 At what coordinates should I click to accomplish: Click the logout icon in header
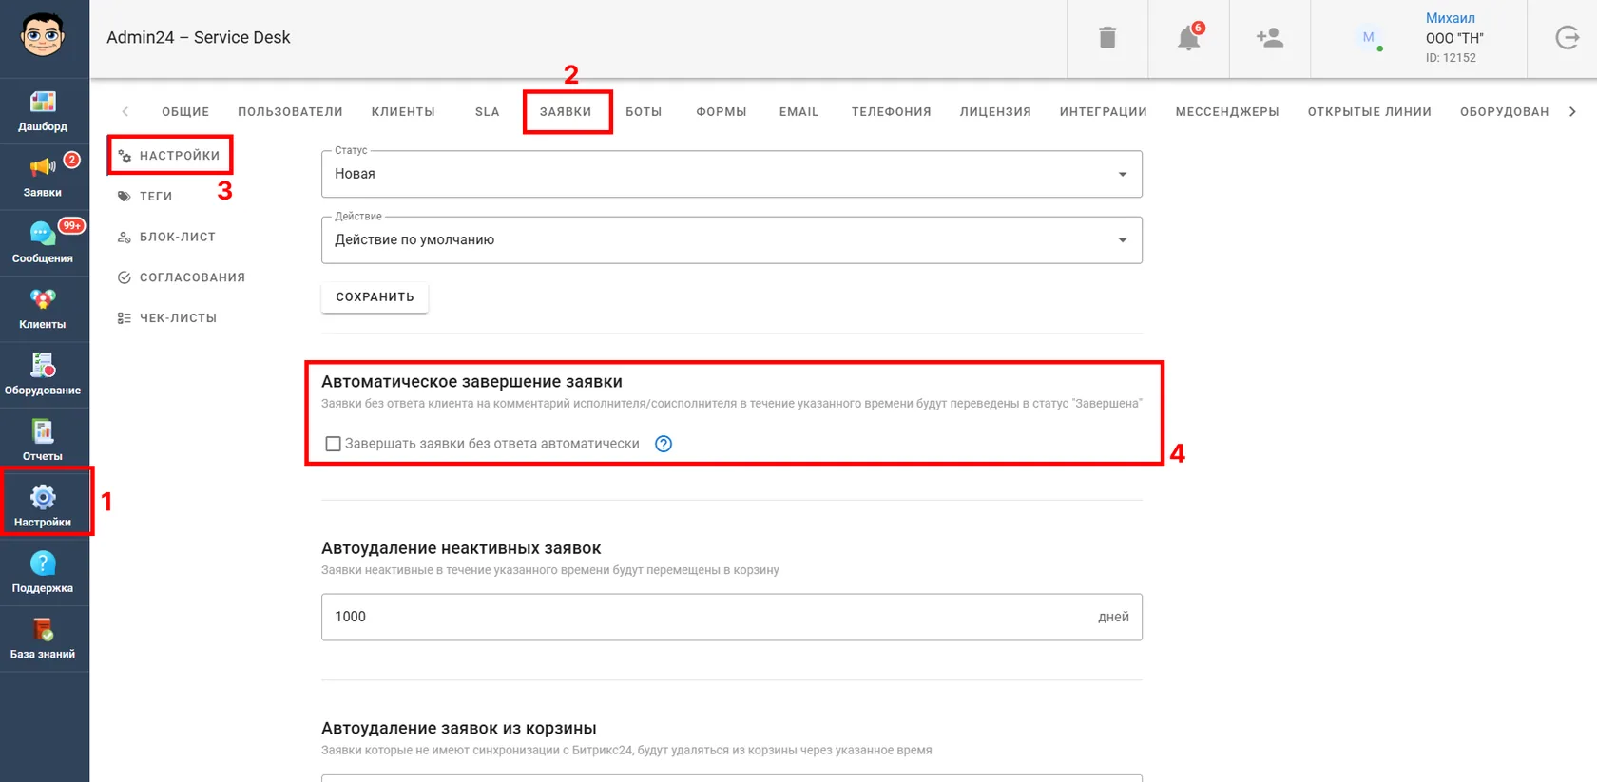1568,38
